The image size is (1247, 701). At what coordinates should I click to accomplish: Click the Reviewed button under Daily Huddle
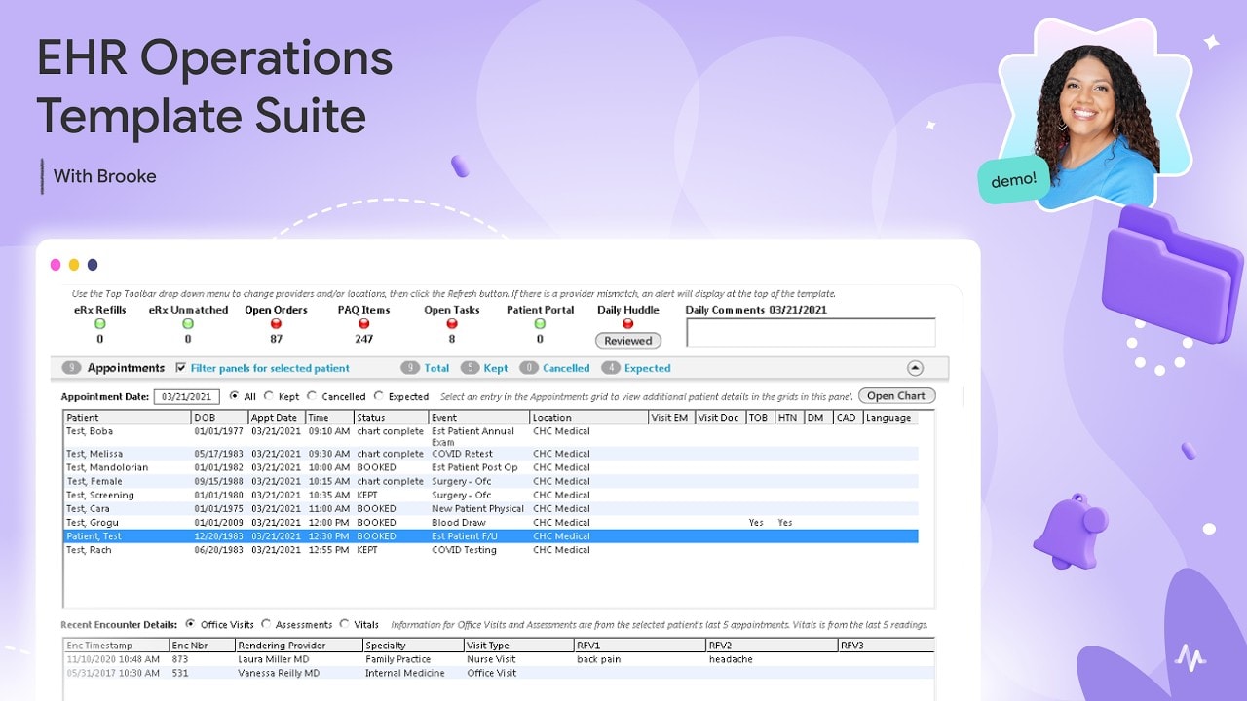628,341
